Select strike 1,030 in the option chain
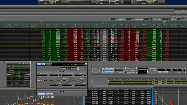This screenshot has width=187, height=105. click(x=104, y=30)
